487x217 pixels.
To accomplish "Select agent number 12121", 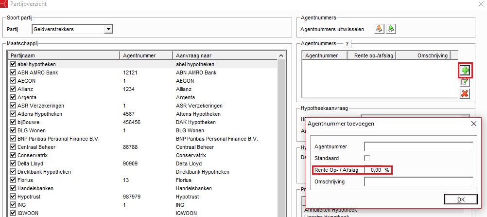I will 130,72.
